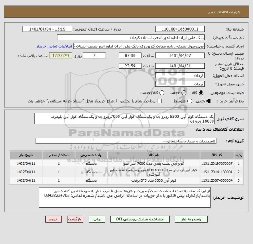253x244 pixels.
Task: Click the goods group field تاسیسات و مصالح ساختمانی
Action: 126,141
